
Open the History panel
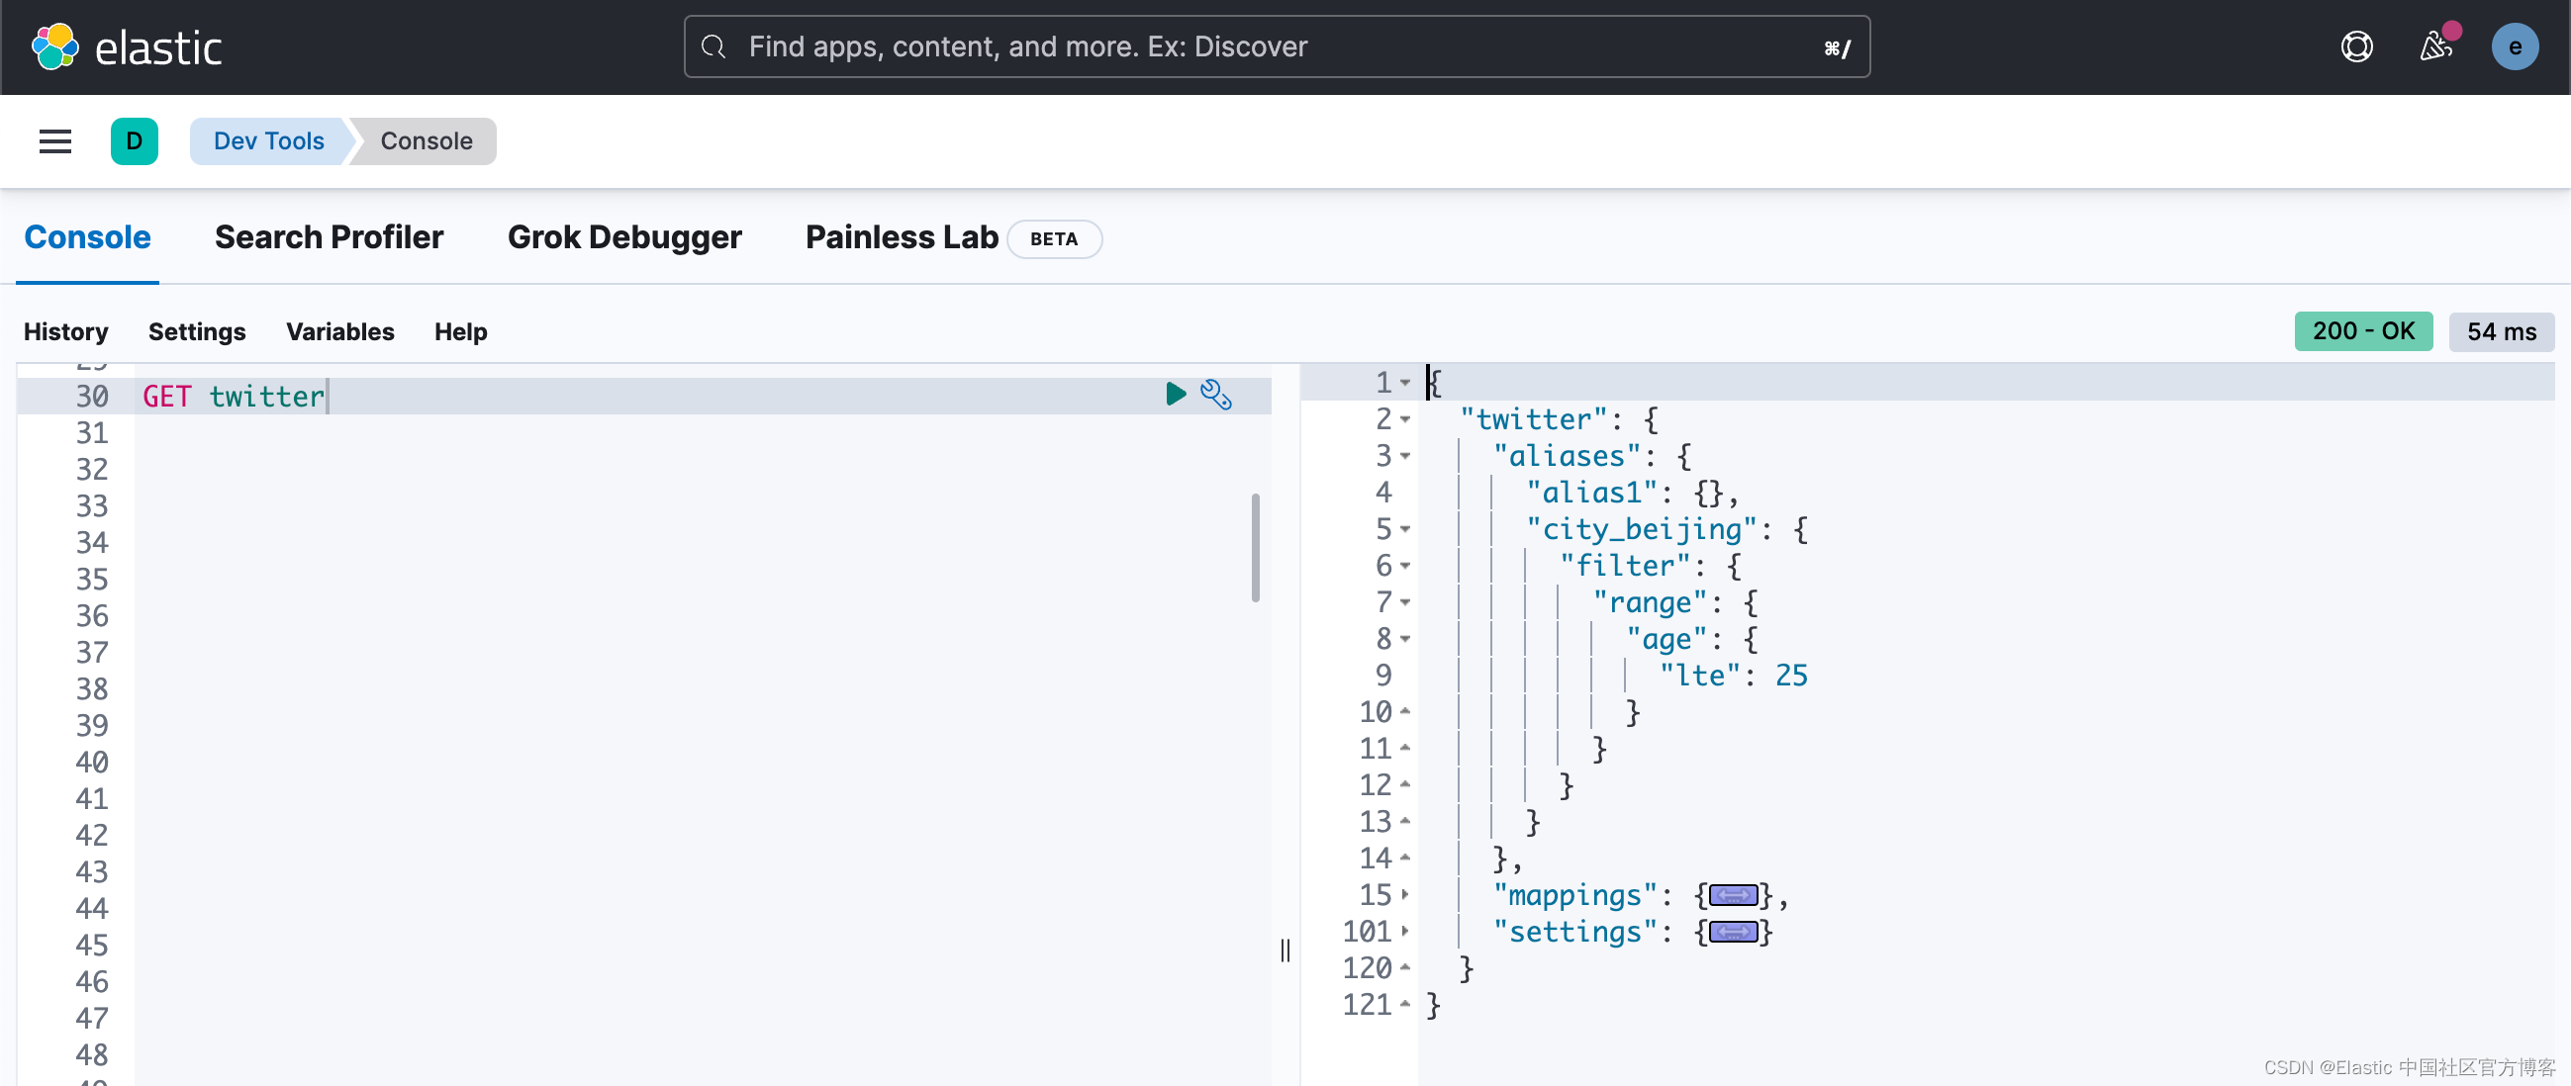[x=66, y=332]
